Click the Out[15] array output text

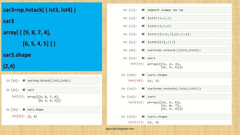click(44, 99)
